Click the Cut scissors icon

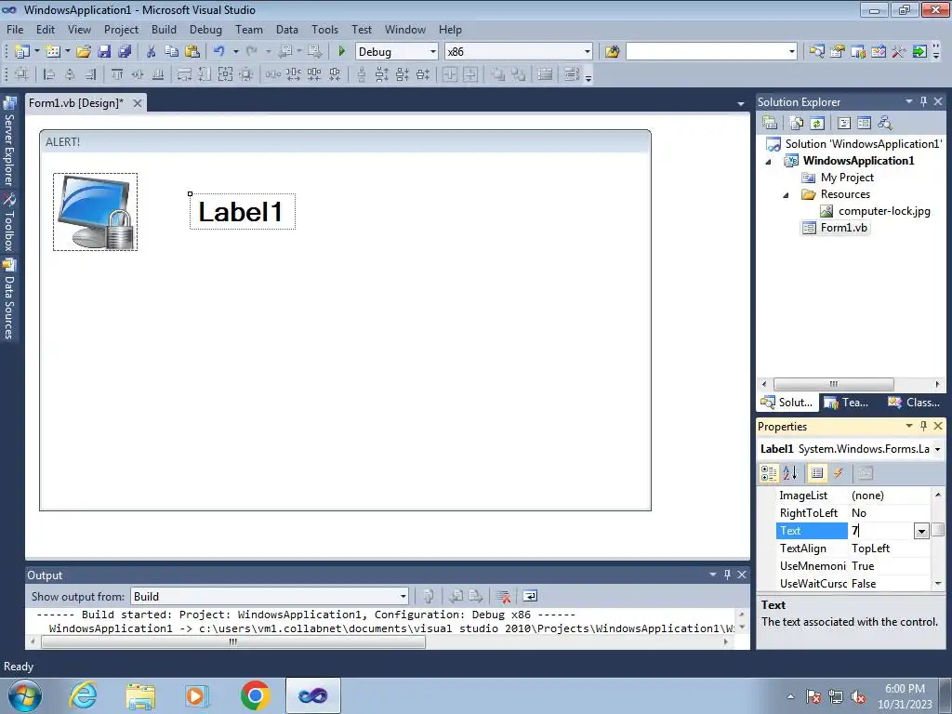coord(152,52)
